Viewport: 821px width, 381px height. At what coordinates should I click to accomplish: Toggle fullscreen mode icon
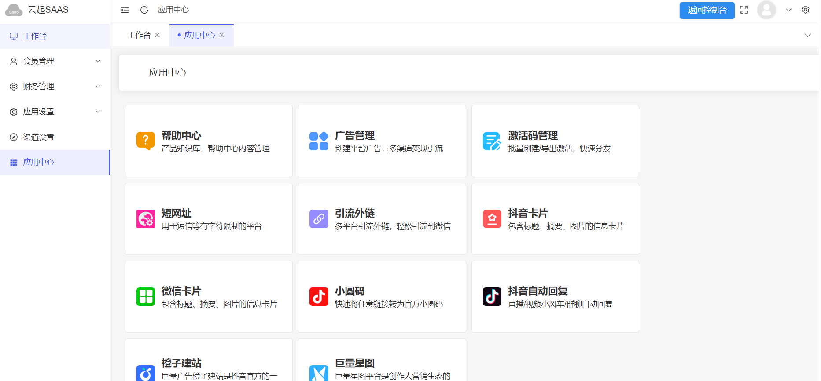coord(744,10)
